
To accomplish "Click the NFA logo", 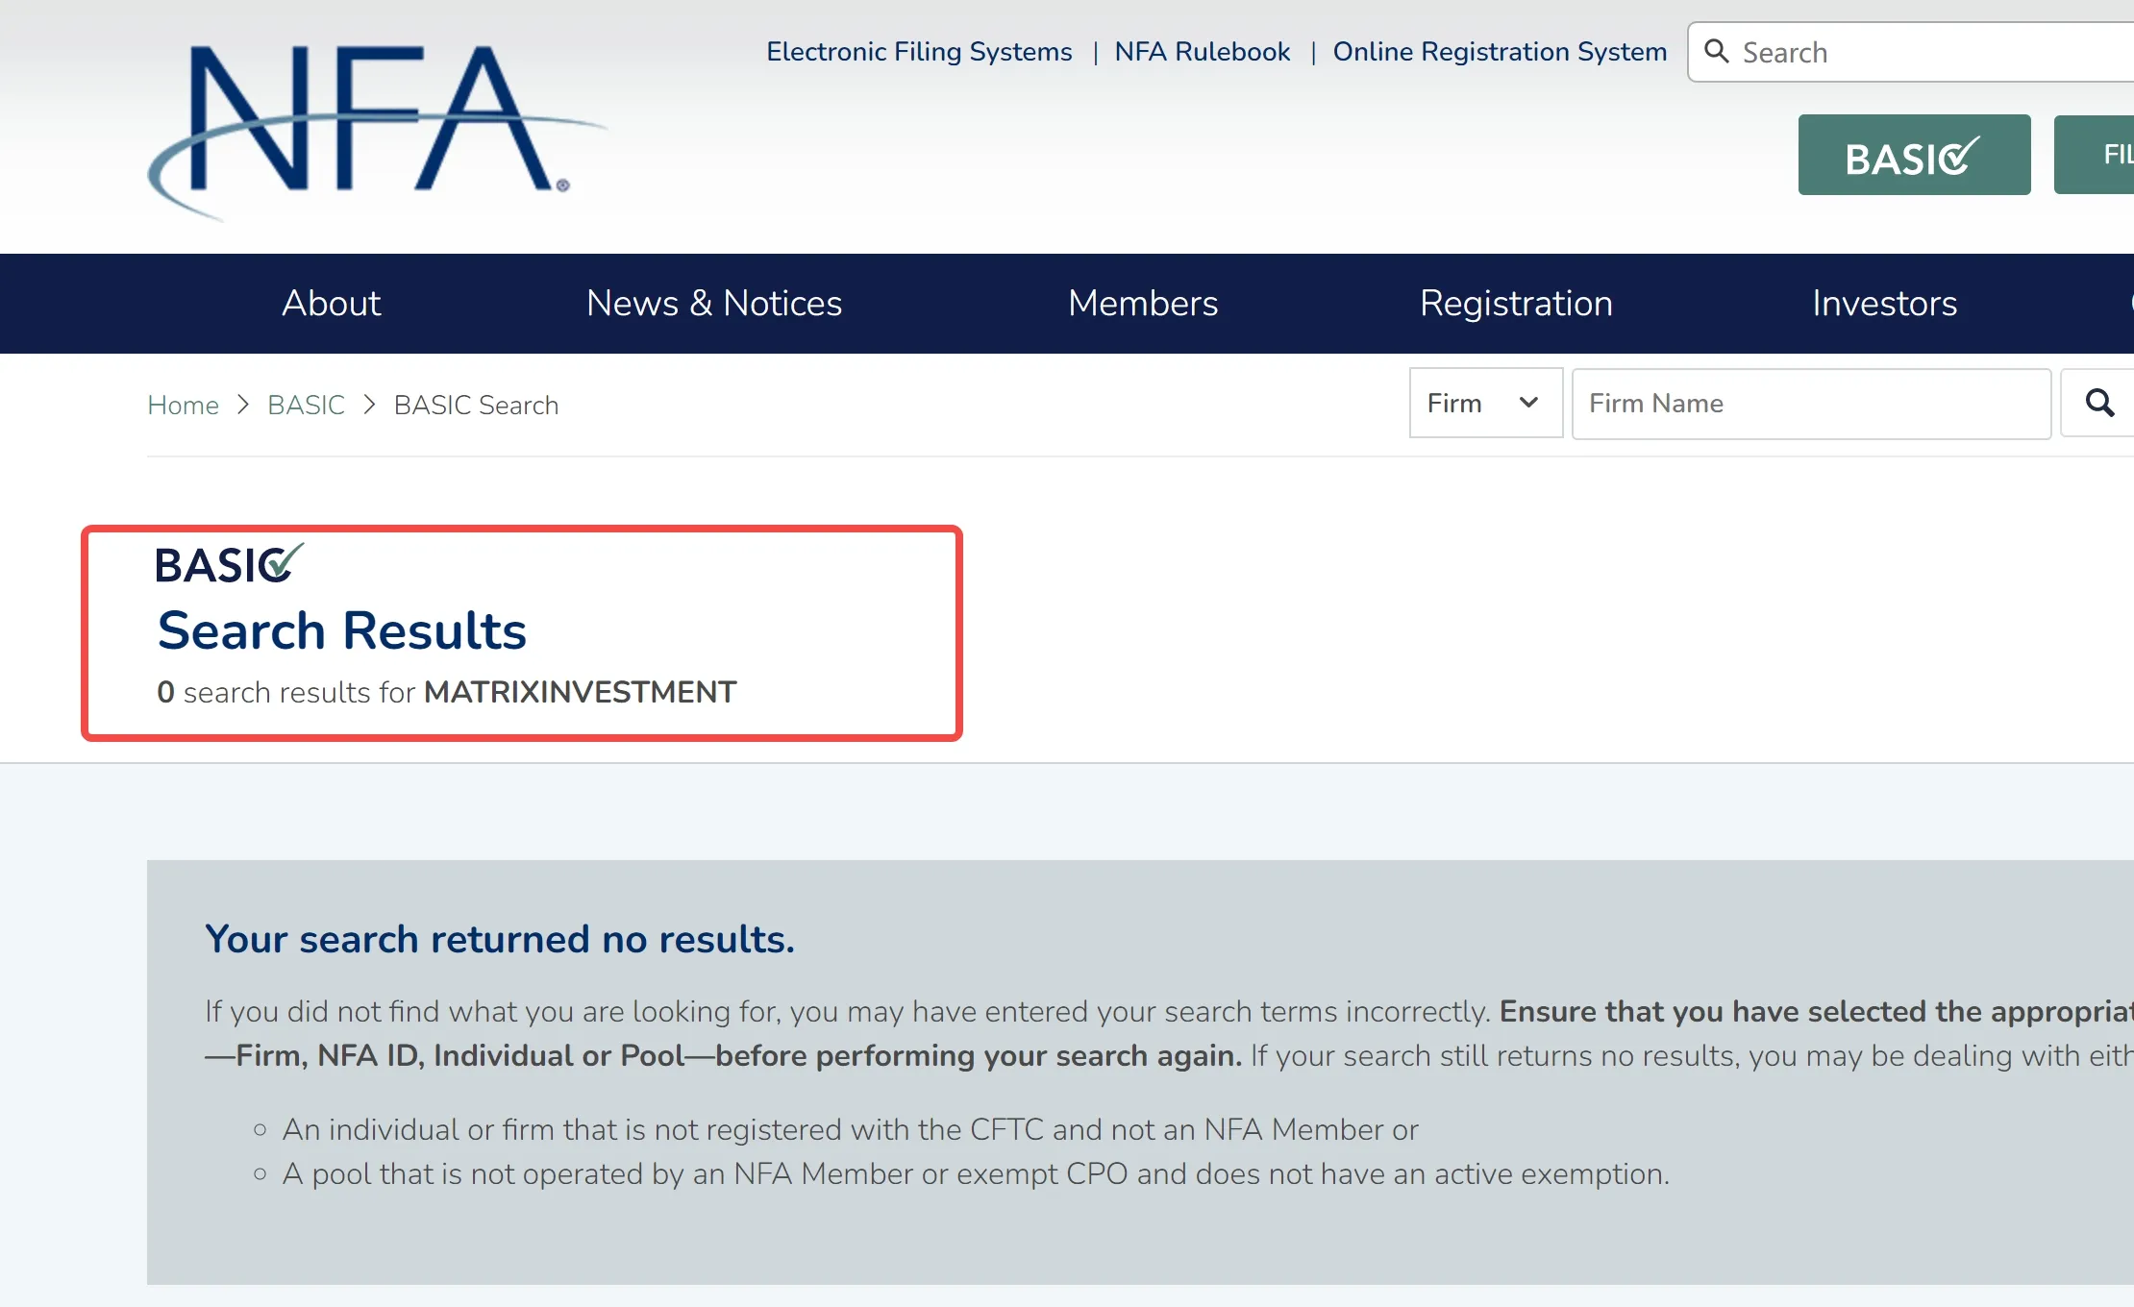I will (375, 132).
